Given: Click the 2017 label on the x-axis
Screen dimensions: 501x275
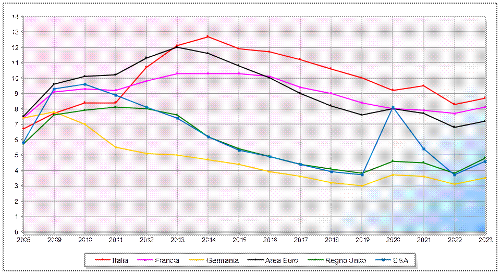Looking at the screenshot, I should click(301, 240).
